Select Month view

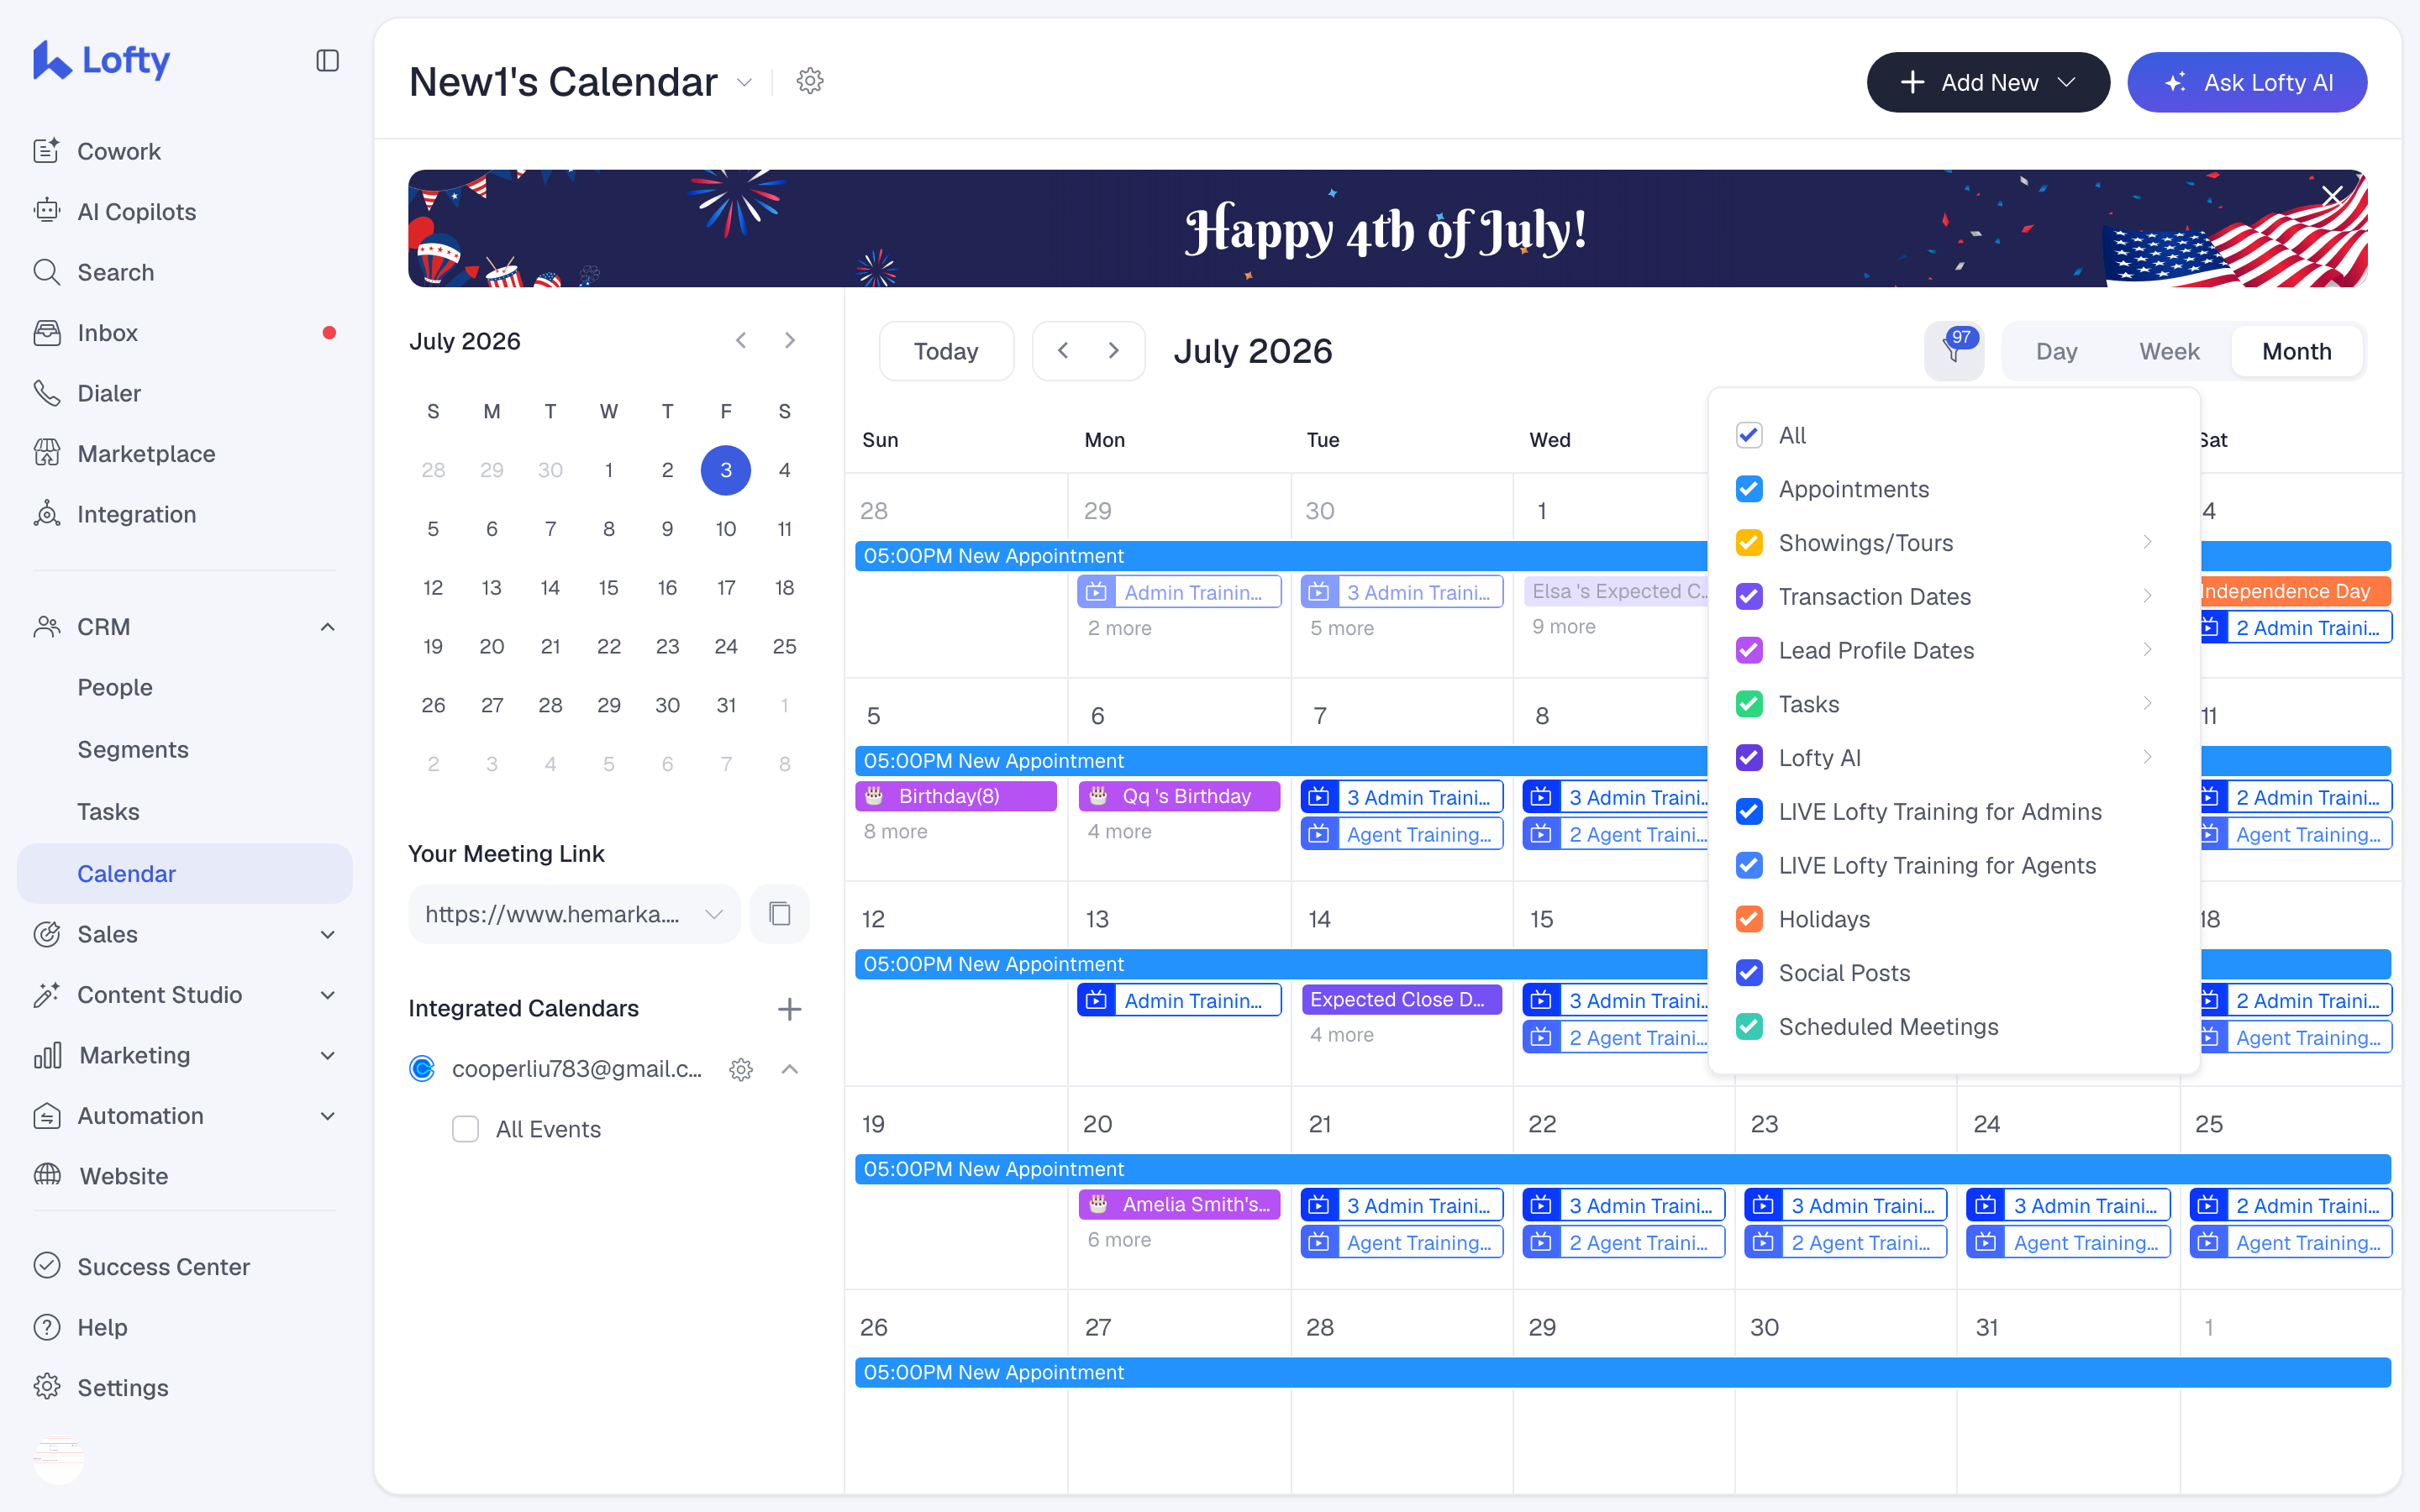click(x=2296, y=351)
